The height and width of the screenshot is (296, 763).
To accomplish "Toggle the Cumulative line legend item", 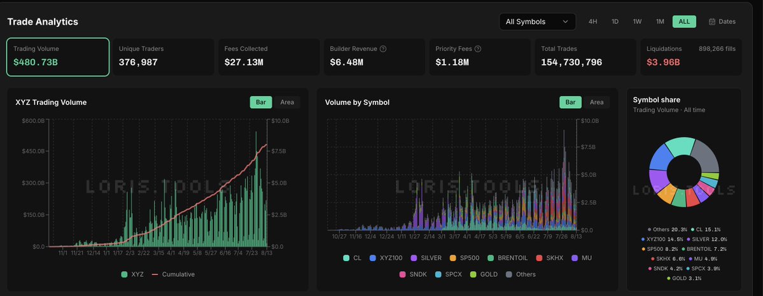I will tap(172, 274).
